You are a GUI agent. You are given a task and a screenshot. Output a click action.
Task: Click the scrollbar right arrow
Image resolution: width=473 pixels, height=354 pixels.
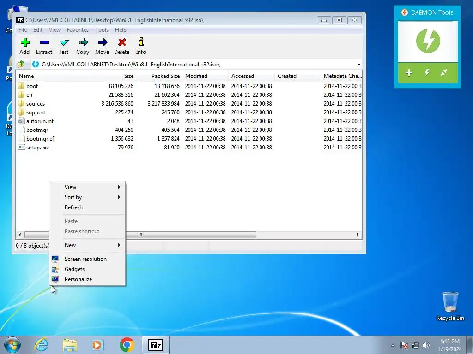358,235
